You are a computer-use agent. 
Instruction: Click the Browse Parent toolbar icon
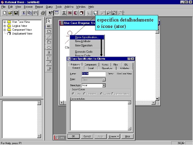click(89, 13)
